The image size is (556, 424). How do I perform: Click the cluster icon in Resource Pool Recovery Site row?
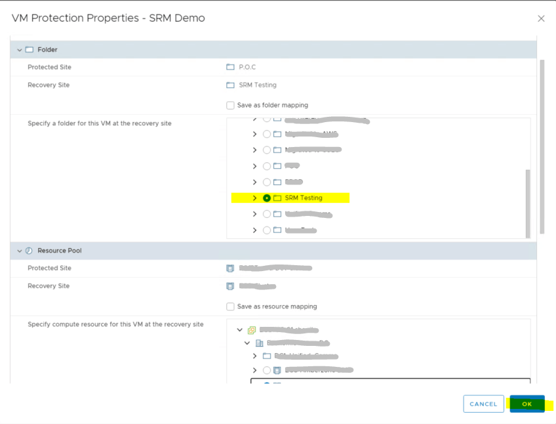[230, 286]
